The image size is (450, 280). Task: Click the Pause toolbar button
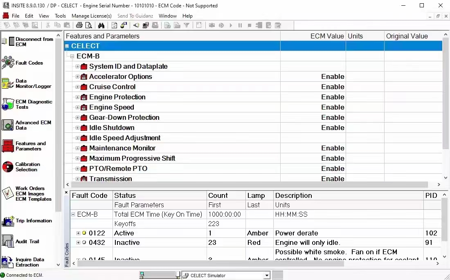tap(240, 25)
